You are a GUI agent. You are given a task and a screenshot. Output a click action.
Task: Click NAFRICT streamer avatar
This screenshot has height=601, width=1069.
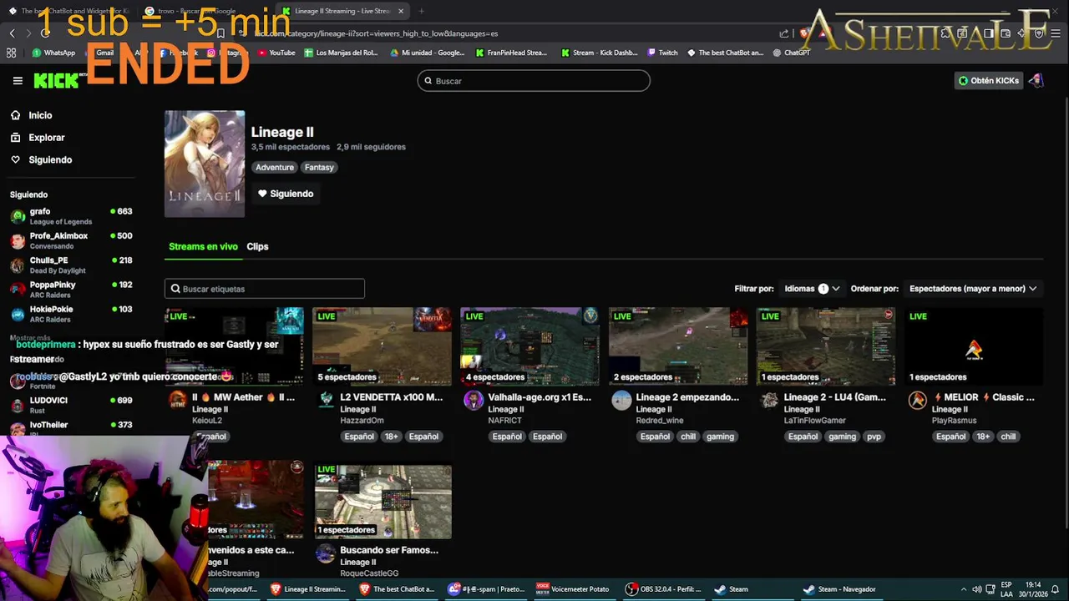[474, 401]
